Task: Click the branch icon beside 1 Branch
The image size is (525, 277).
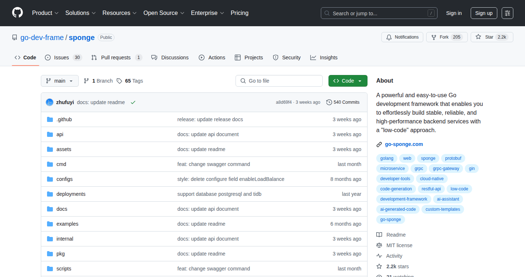Action: (x=86, y=81)
